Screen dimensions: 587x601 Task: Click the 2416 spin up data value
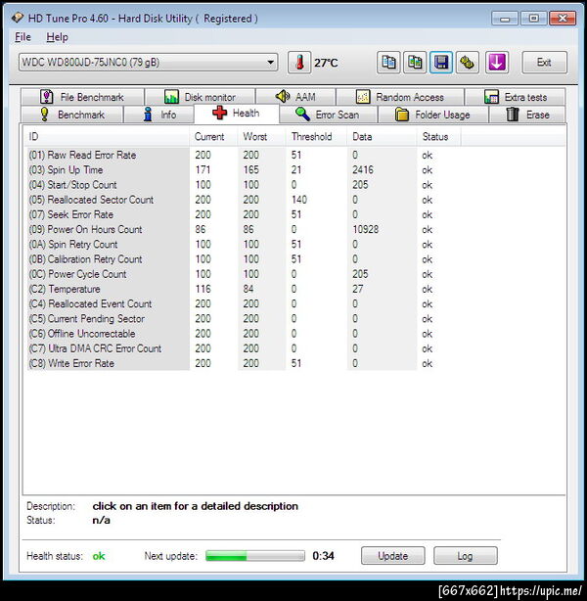[363, 169]
